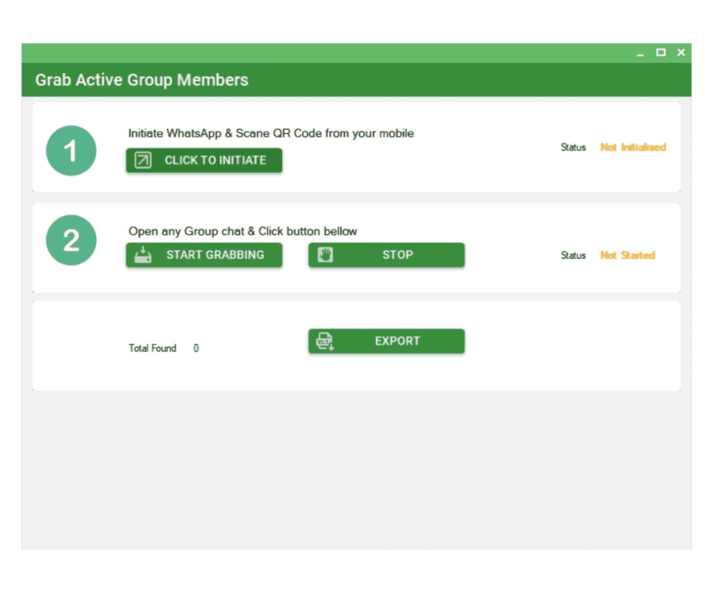Click the 'Not Initialised' status text
The width and height of the screenshot is (711, 595).
[x=633, y=147]
